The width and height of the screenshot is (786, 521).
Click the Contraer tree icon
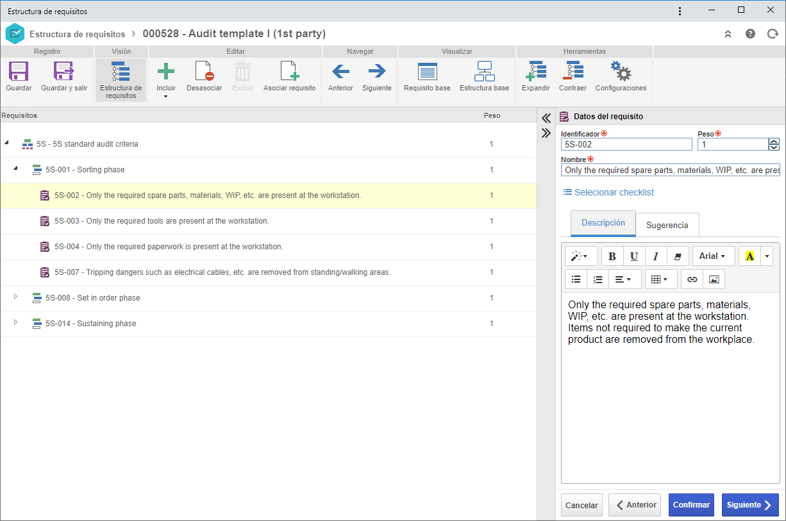(x=573, y=71)
